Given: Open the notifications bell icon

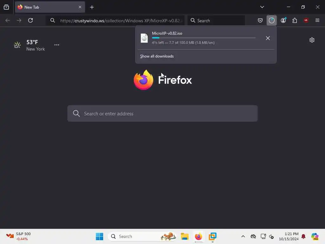Looking at the screenshot, I should pos(303,236).
